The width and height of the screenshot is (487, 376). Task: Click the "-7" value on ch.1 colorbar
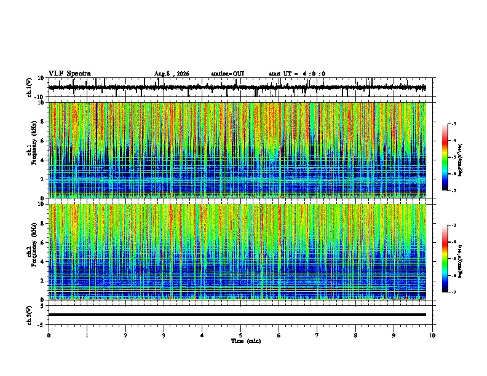pos(454,190)
